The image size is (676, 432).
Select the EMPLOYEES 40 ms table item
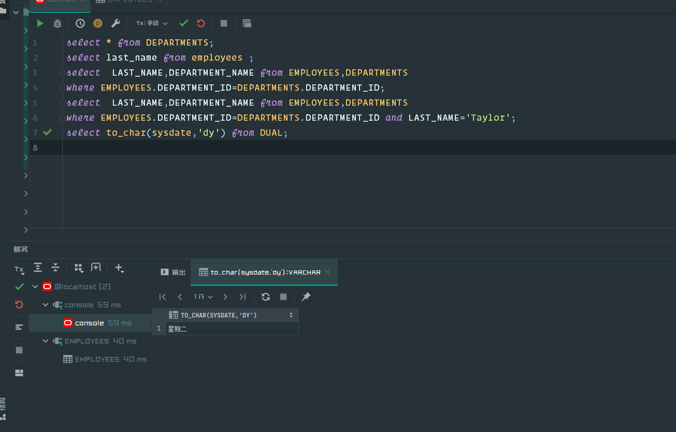click(x=90, y=359)
